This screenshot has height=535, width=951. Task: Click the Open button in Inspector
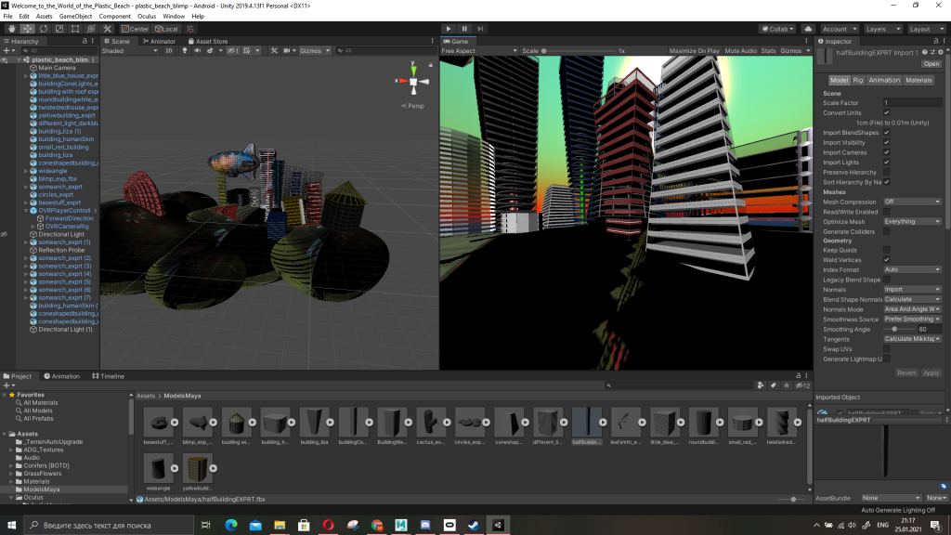pyautogui.click(x=931, y=64)
